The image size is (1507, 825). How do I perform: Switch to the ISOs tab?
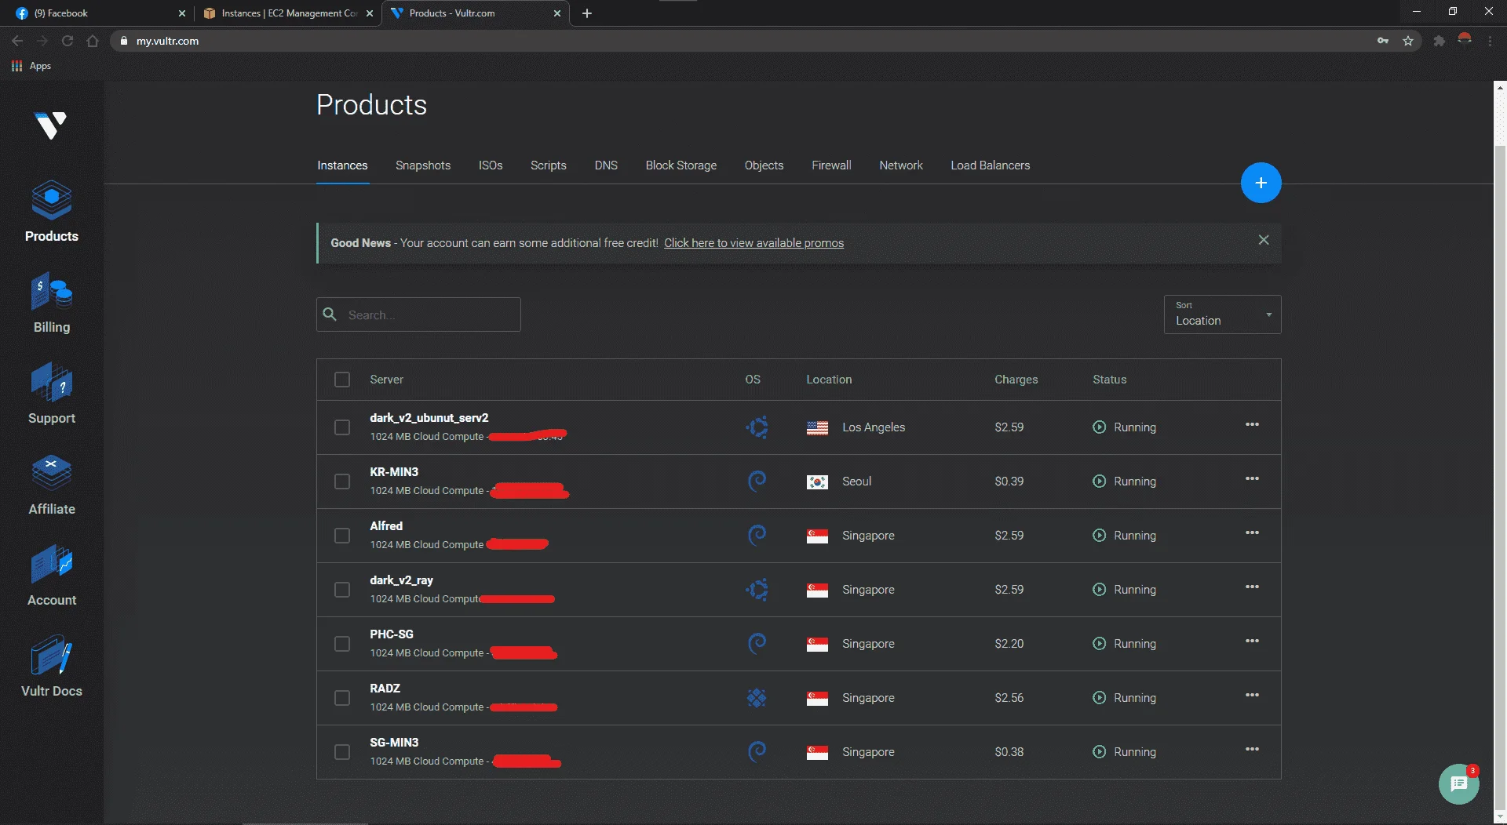pos(491,165)
